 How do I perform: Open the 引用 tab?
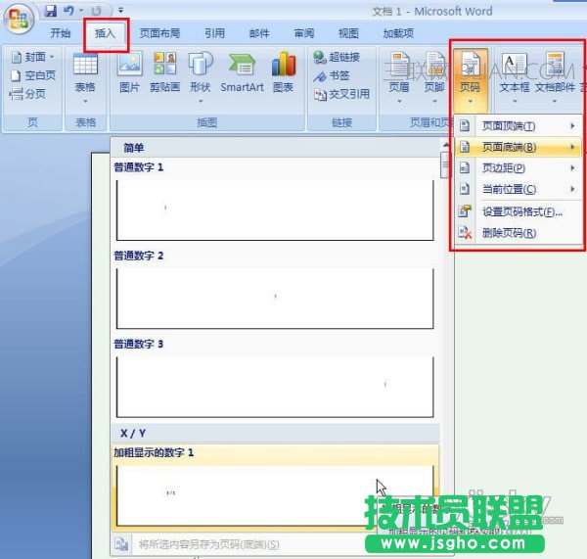[215, 33]
